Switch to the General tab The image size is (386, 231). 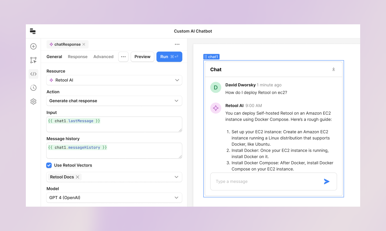pos(54,57)
